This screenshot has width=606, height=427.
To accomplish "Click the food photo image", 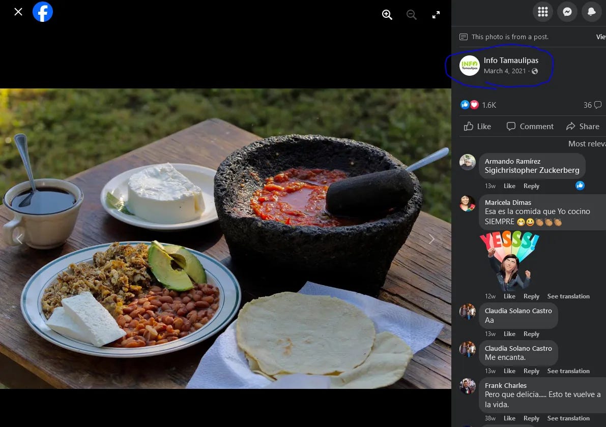I will 225,238.
